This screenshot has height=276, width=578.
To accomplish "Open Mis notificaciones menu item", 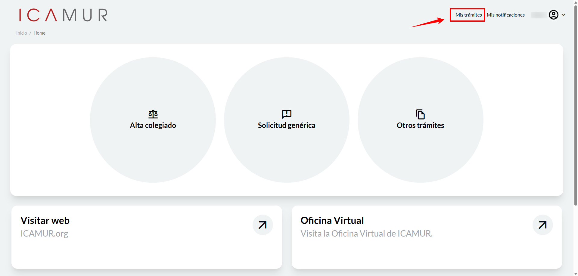I will (506, 15).
